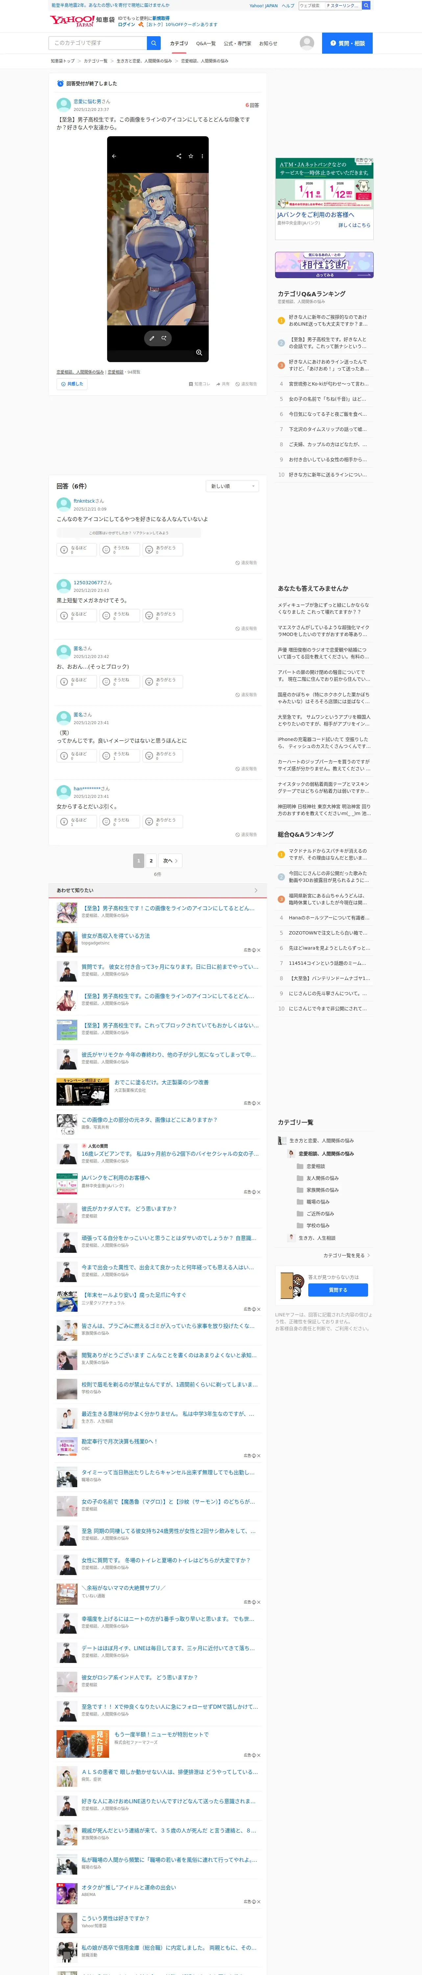
Task: Click the 共感した button
Action: pyautogui.click(x=72, y=384)
